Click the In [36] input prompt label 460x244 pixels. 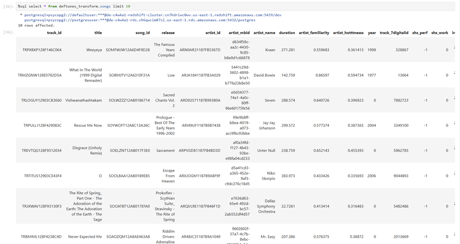coord(8,7)
